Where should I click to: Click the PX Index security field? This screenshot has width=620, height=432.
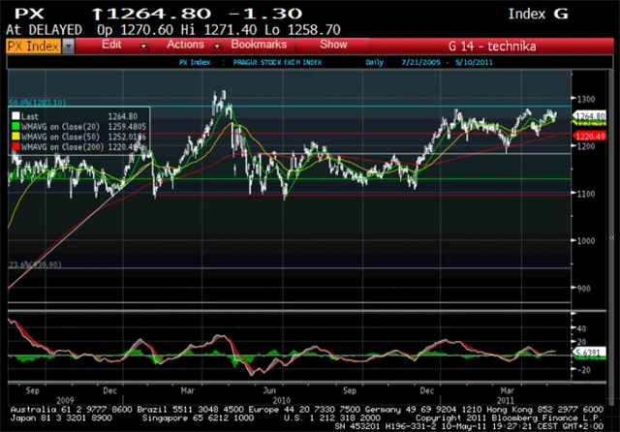34,46
